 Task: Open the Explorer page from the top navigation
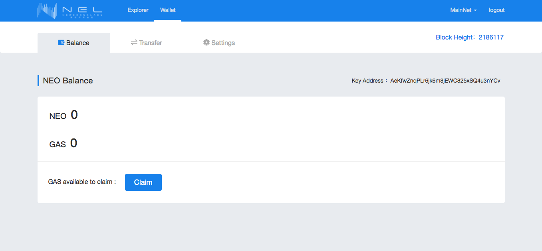pos(138,10)
